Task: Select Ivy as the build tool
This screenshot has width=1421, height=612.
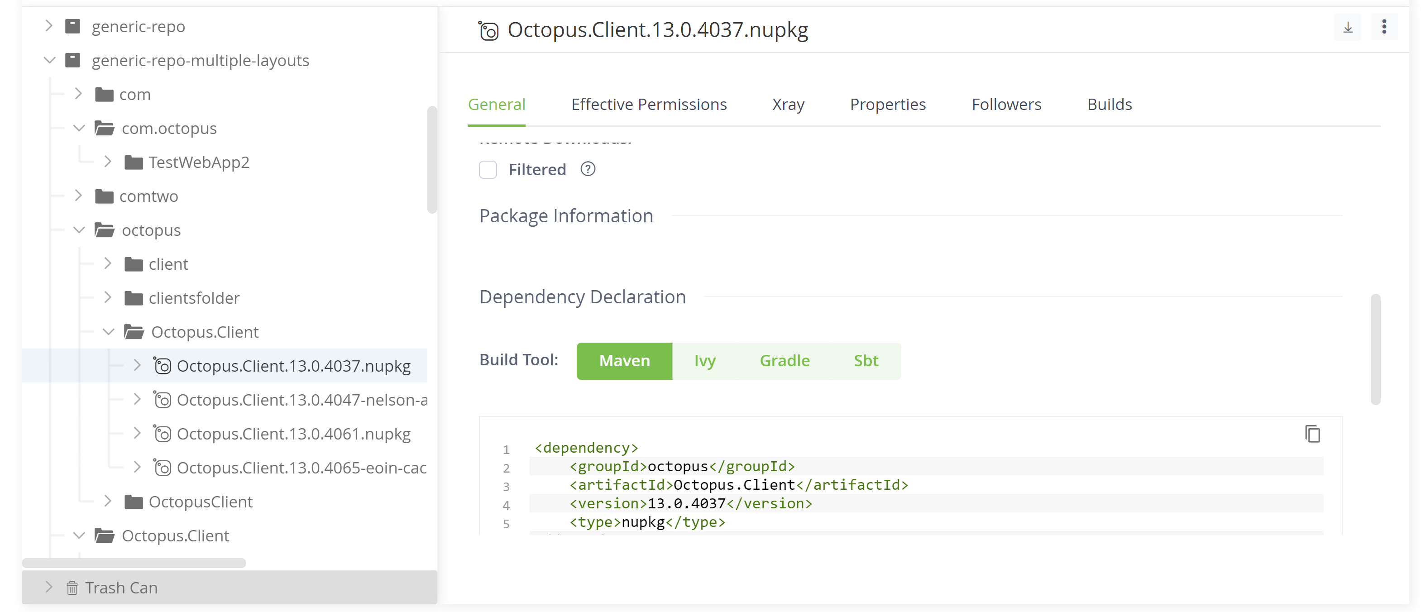Action: [704, 361]
